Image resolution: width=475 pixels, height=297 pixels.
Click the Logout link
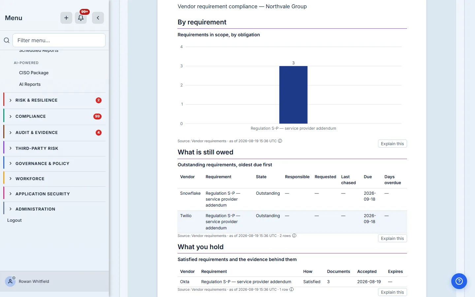(15, 220)
